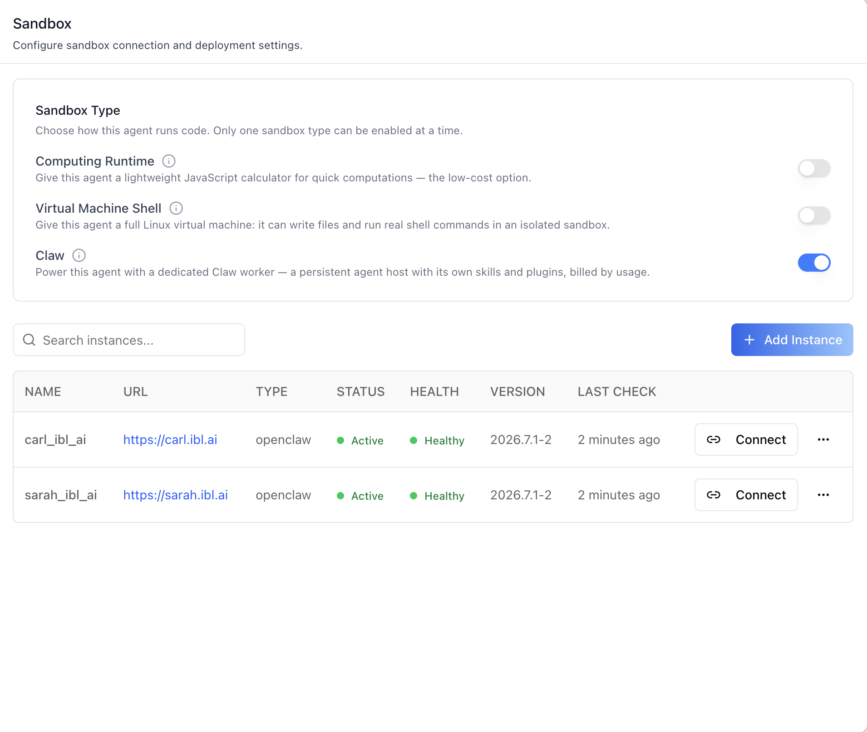Click the search magnifier icon
Screen dimensions: 867x732
tap(29, 340)
